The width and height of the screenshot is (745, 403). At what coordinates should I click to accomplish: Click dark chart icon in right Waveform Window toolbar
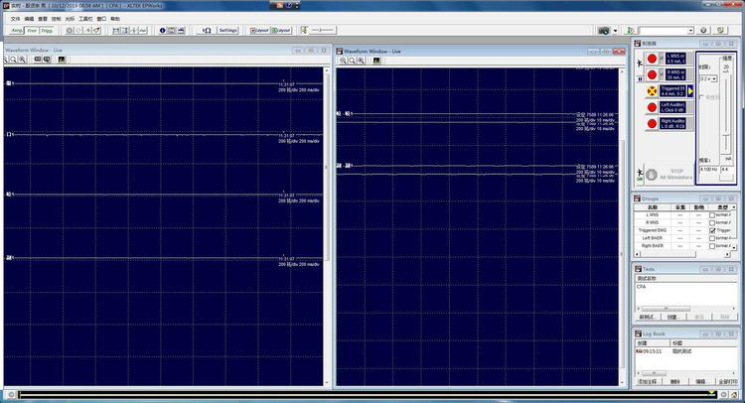coord(376,61)
